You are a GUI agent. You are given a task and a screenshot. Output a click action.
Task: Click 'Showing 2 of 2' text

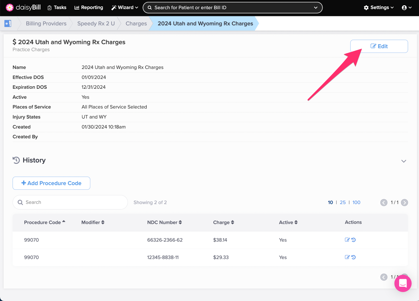point(150,202)
